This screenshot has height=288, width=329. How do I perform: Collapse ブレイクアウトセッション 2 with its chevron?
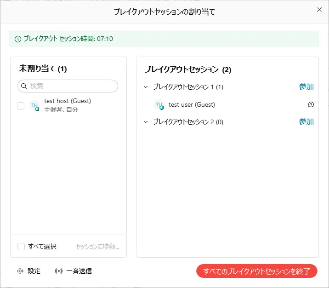(146, 122)
